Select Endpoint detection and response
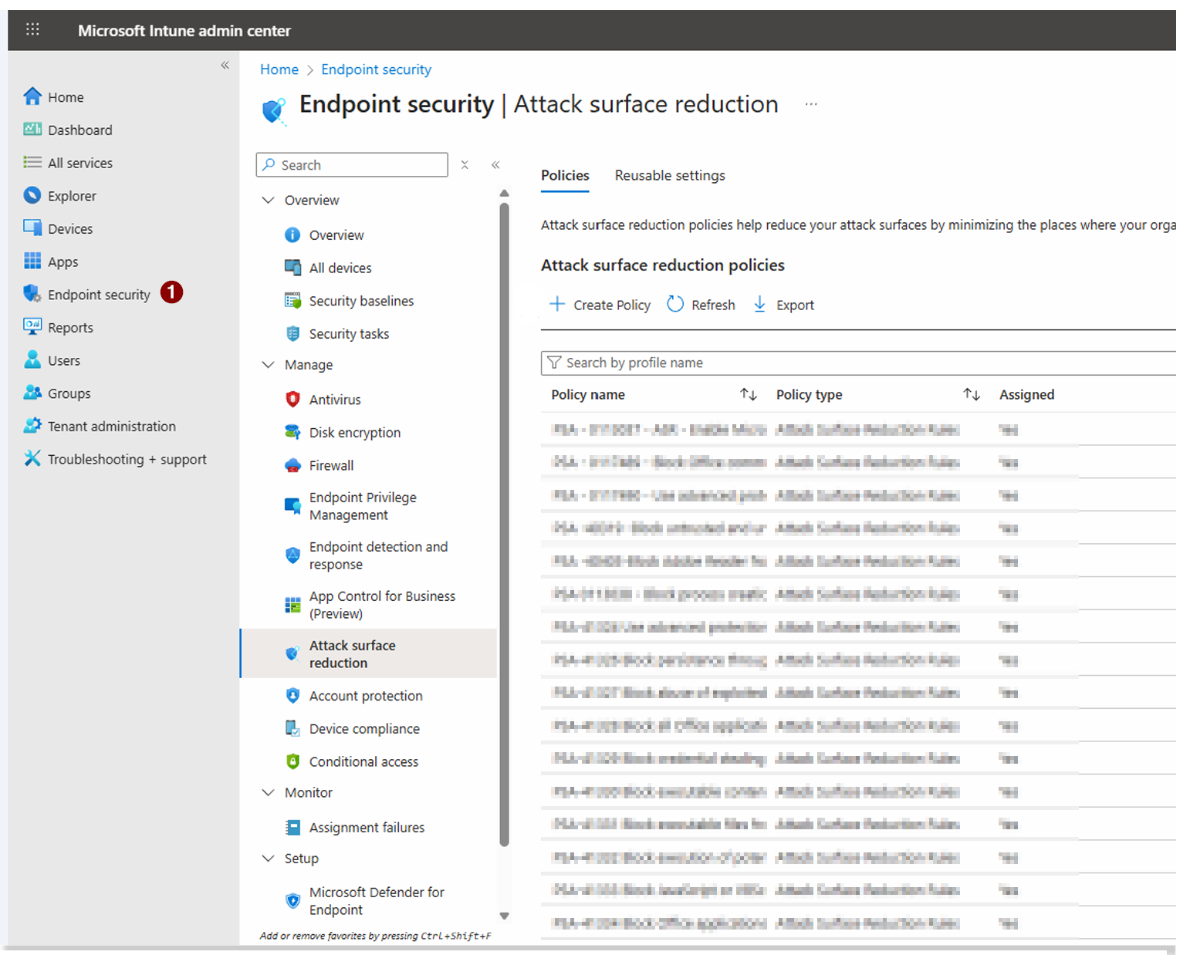This screenshot has height=955, width=1190. pyautogui.click(x=378, y=555)
